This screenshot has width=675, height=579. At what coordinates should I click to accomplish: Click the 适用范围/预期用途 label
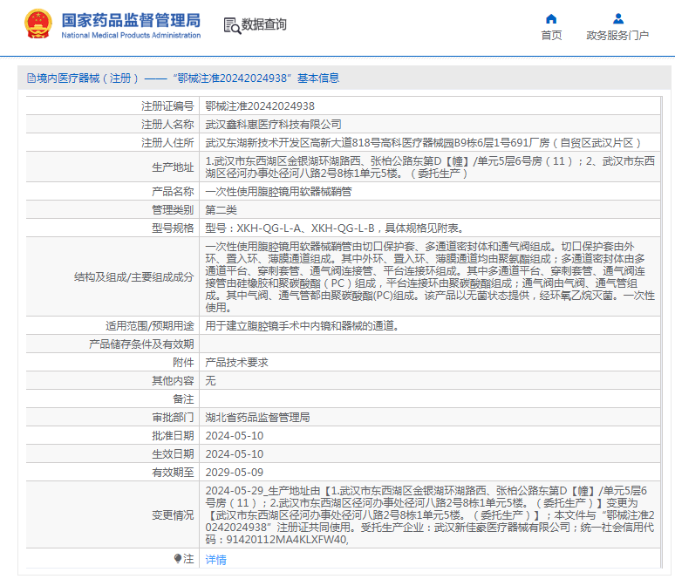point(150,326)
